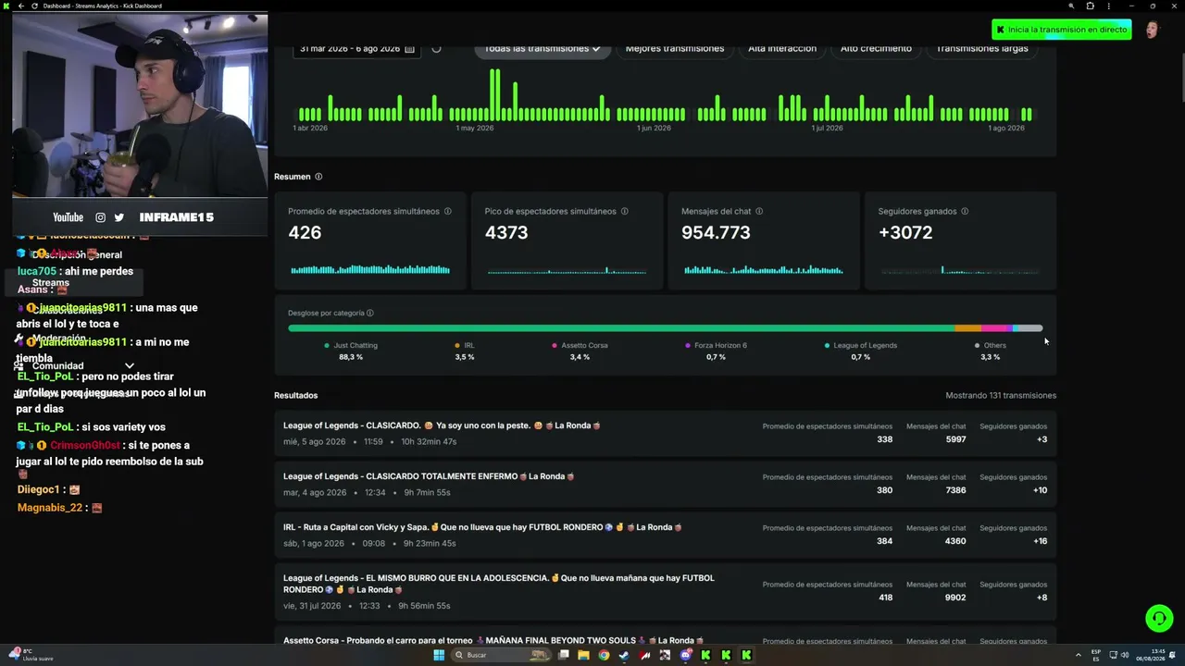Image resolution: width=1185 pixels, height=666 pixels.
Task: Info icon beside Mensajes del chat card
Action: pyautogui.click(x=759, y=212)
